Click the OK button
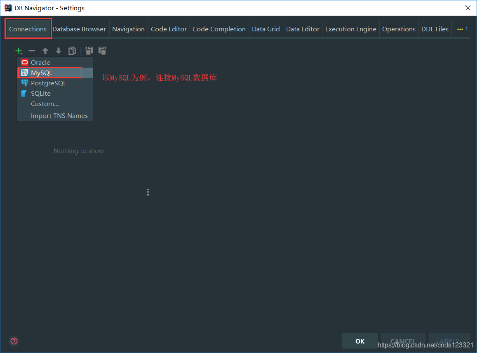Screen dimensions: 477x353 (x=360, y=341)
